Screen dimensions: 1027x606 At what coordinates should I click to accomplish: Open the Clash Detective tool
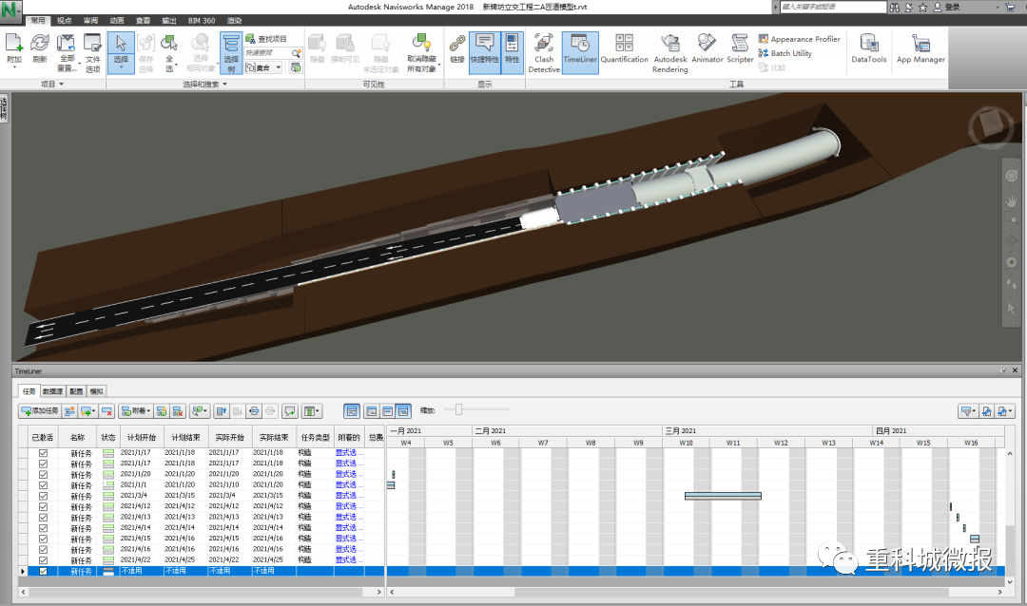click(x=544, y=53)
